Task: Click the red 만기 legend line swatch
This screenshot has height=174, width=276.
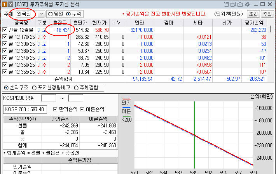Action: coord(126,100)
